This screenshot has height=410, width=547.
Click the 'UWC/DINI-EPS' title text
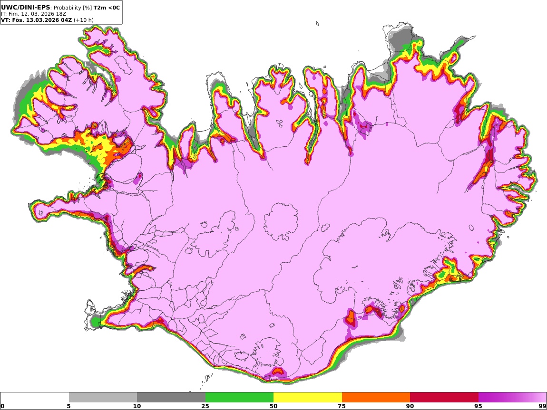[x=26, y=7]
